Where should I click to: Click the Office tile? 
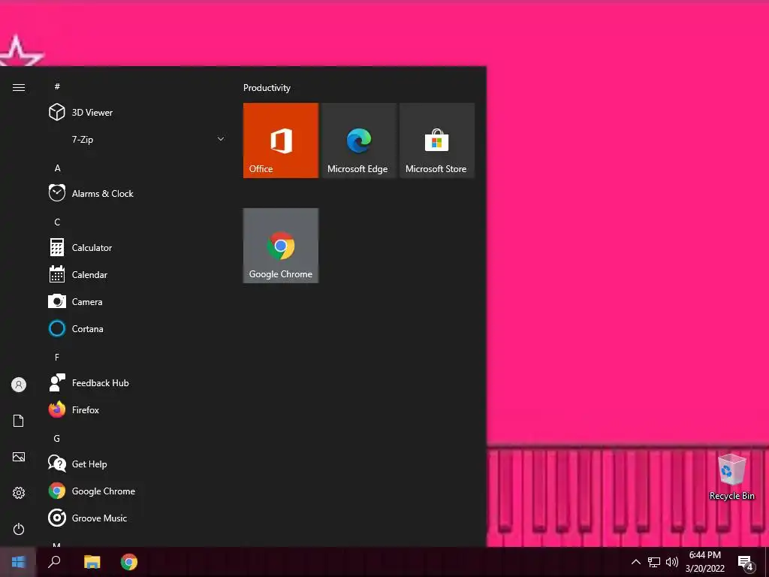pyautogui.click(x=281, y=140)
